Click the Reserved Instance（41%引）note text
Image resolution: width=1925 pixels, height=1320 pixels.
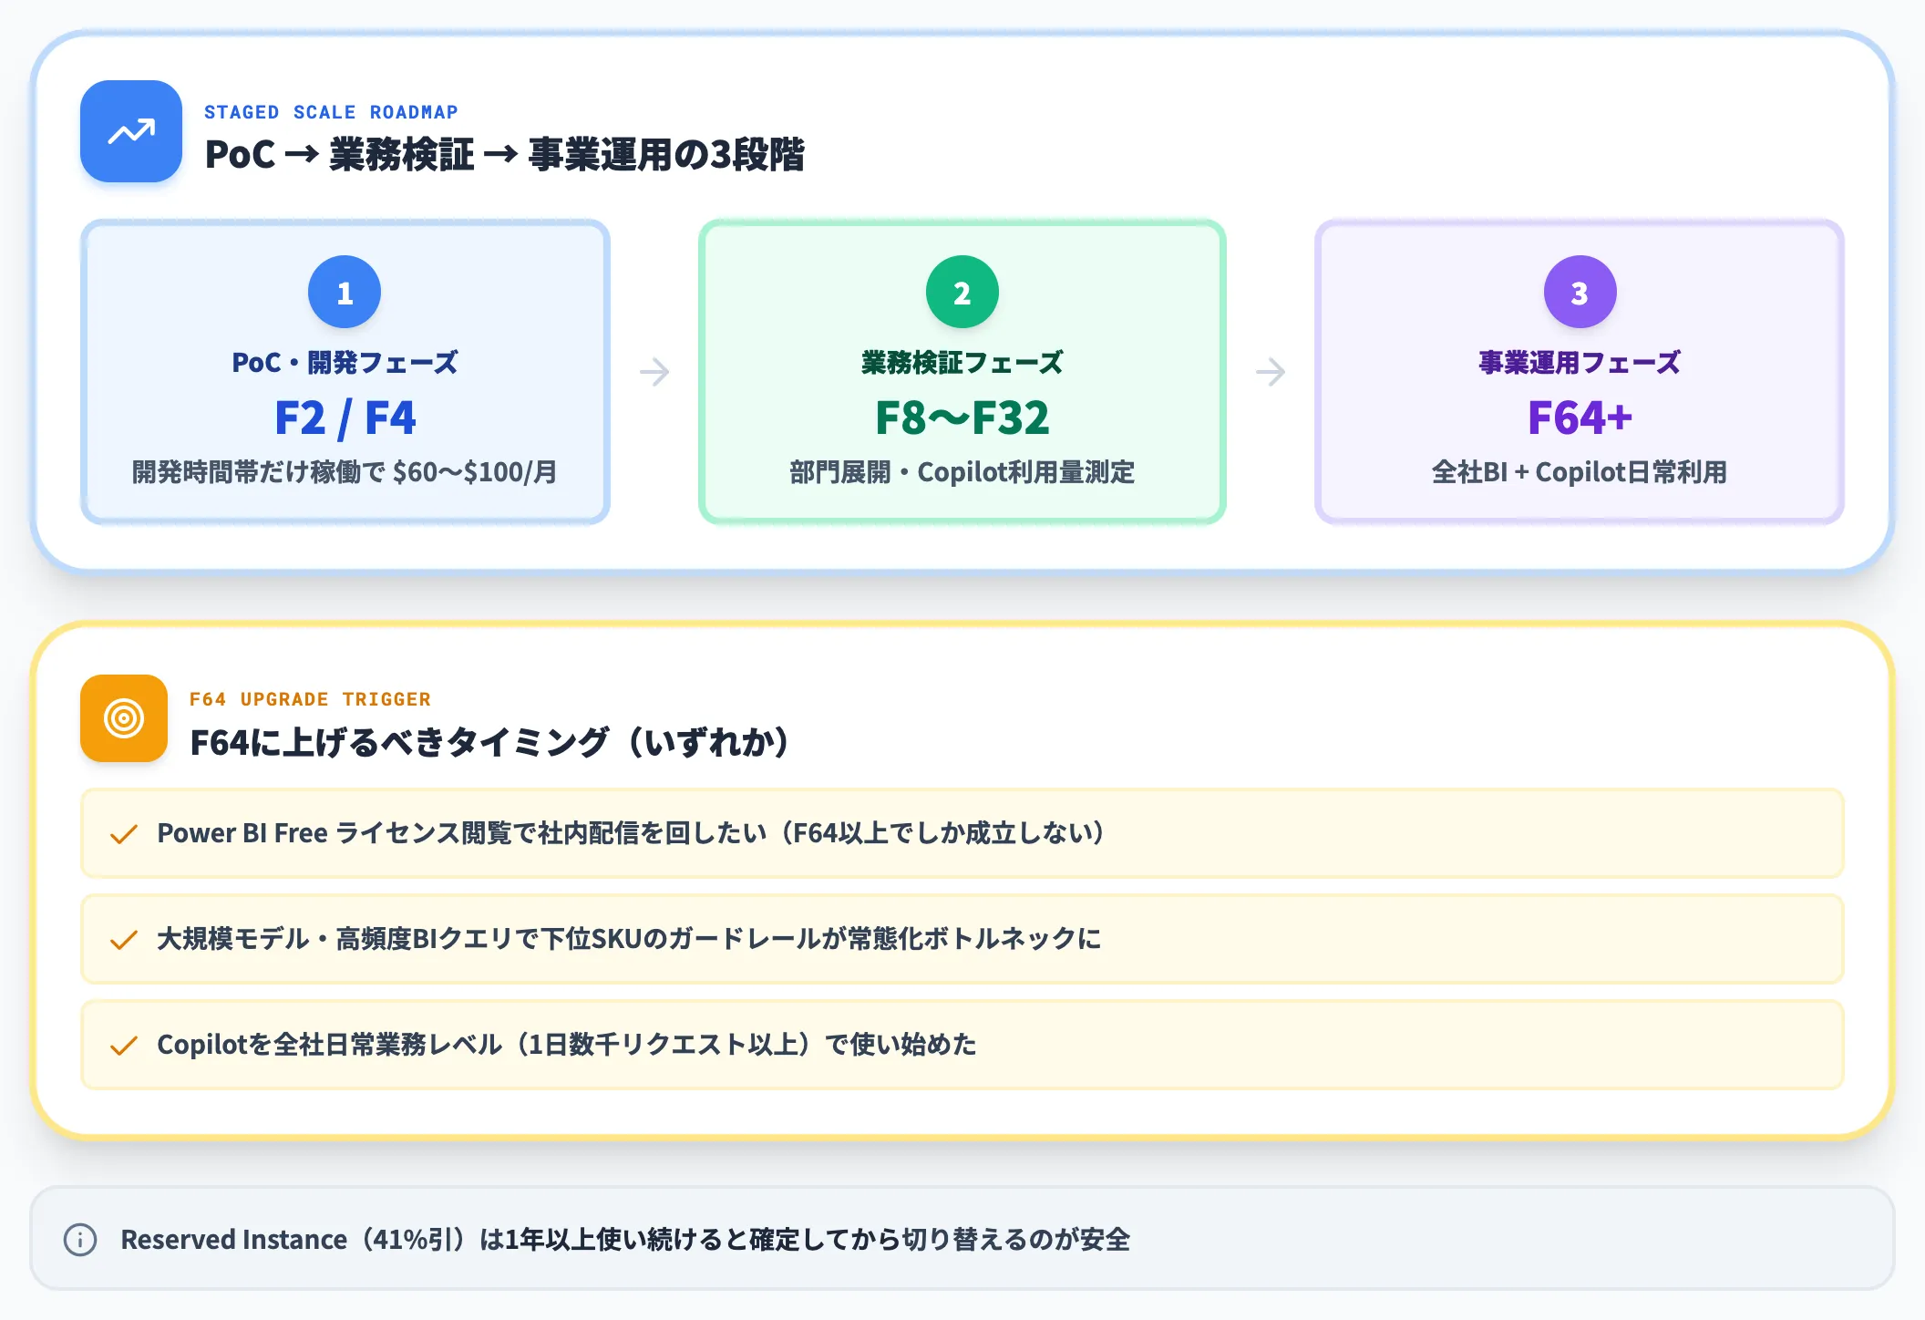625,1240
